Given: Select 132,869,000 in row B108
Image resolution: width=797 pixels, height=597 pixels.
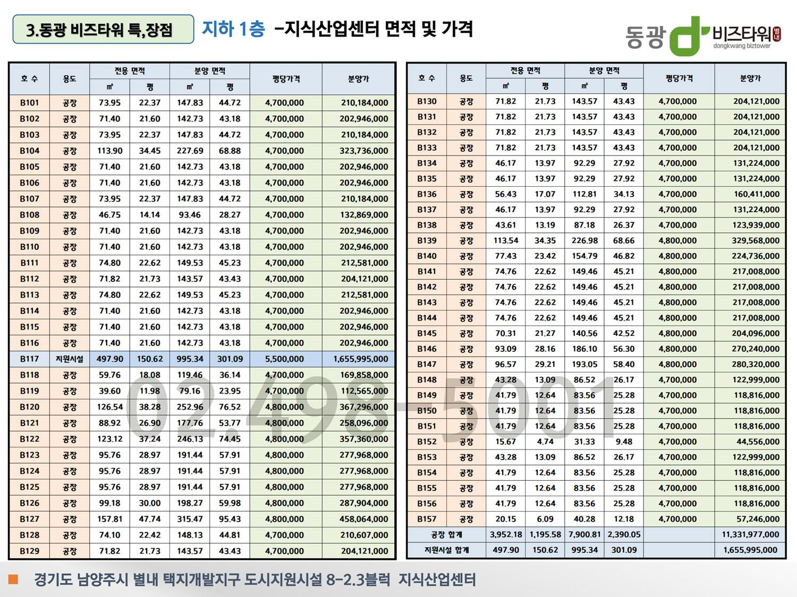Looking at the screenshot, I should [364, 215].
